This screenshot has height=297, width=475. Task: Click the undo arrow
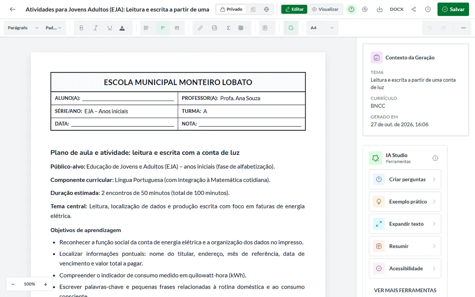429,28
